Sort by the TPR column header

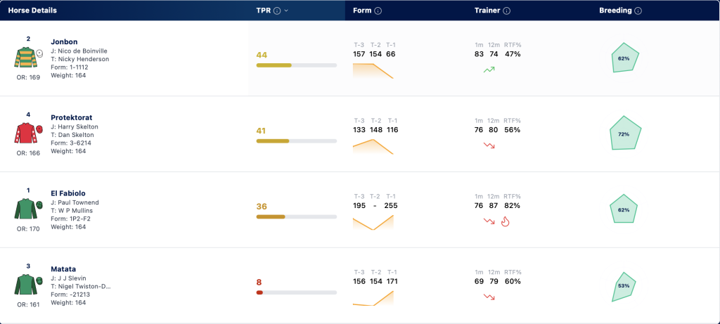coord(264,11)
